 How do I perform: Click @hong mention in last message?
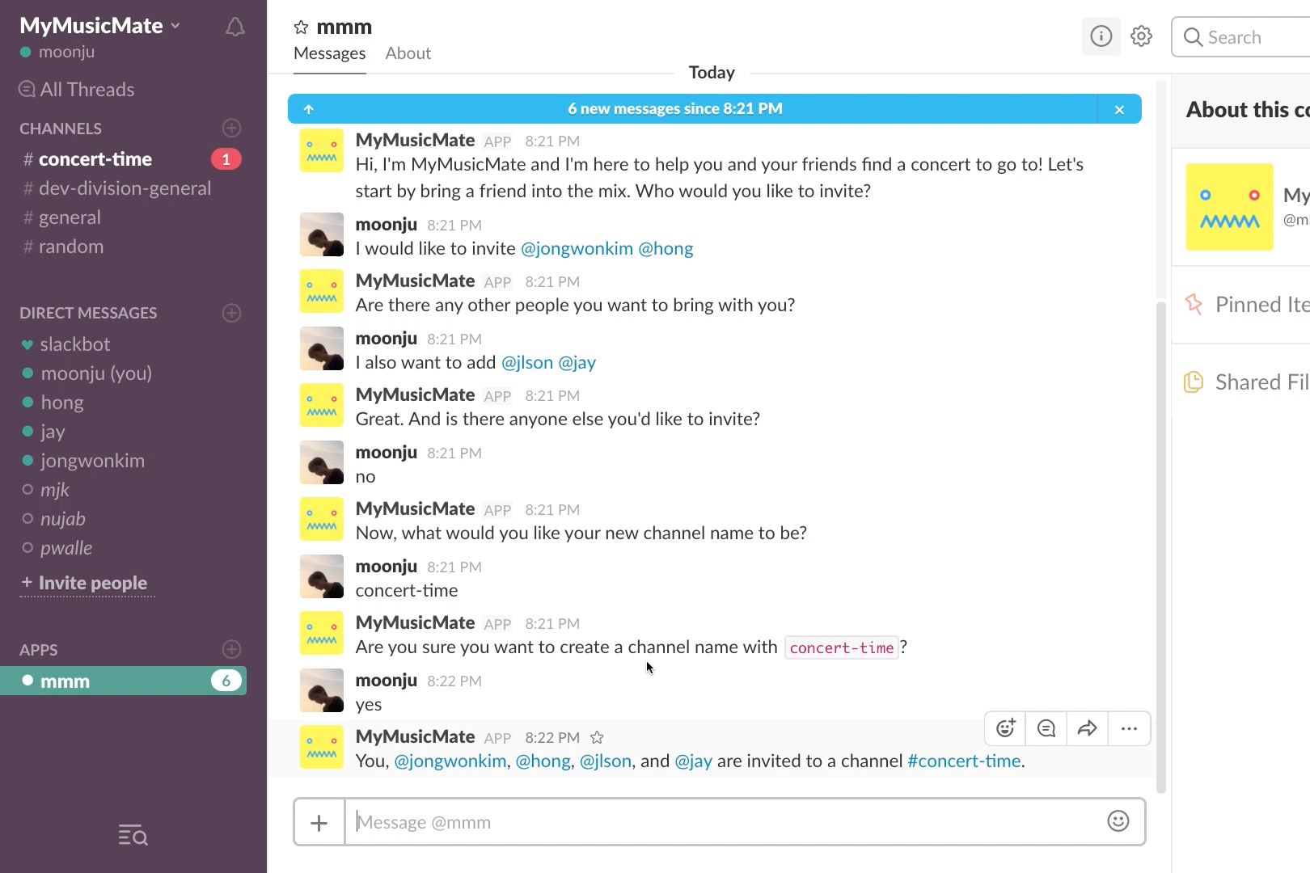543,761
